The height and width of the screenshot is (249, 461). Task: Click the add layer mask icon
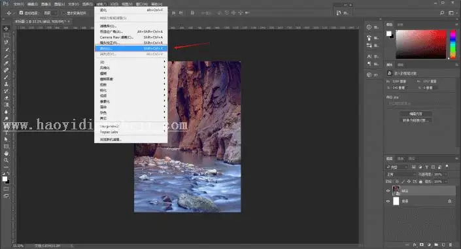point(422,244)
